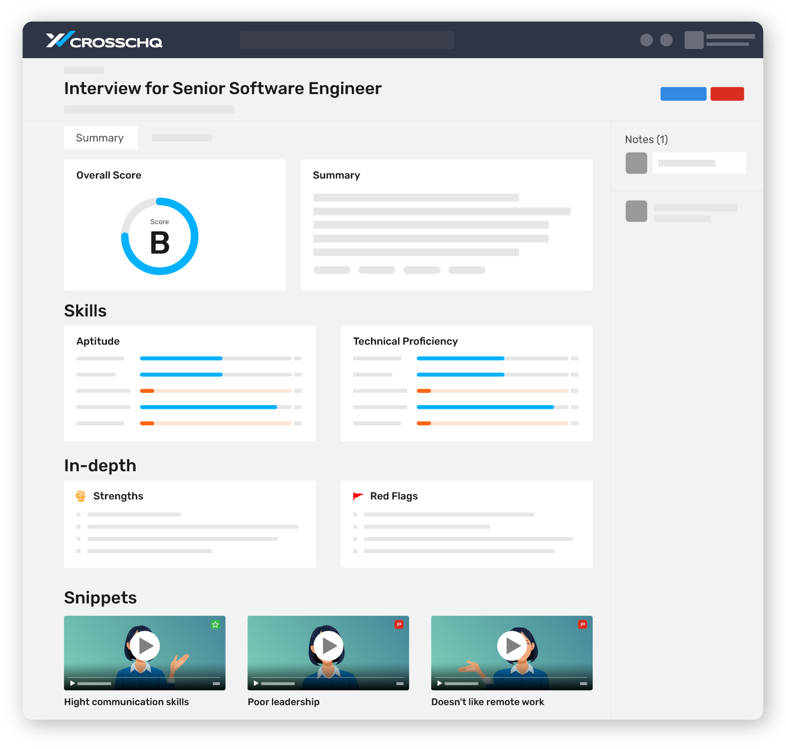Screen dimensions: 786x749
Task: Click the Crosschq logo in header
Action: coord(104,40)
